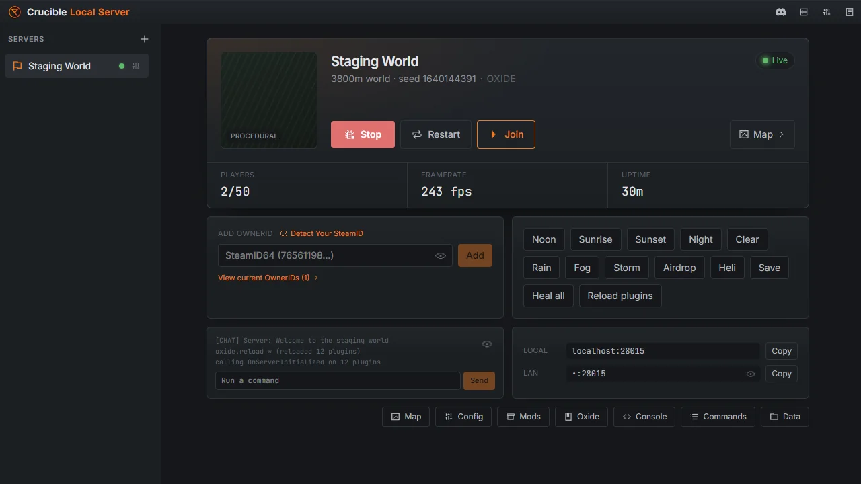Open the bottom Map tab
The image size is (861, 484).
(406, 417)
